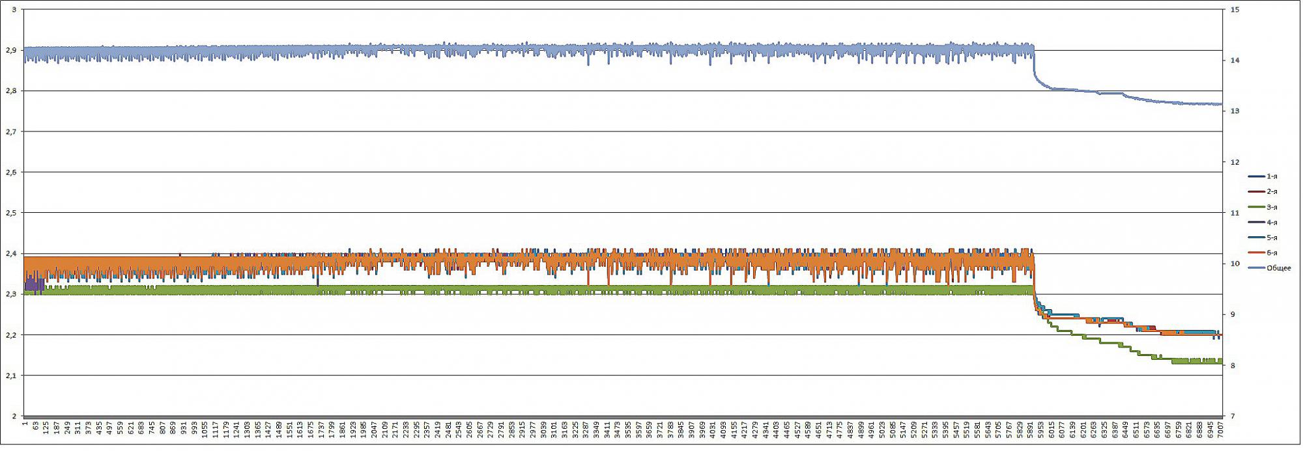Click the green 3-я legend line swatch
Screen dimensions: 1303x451
point(1256,207)
